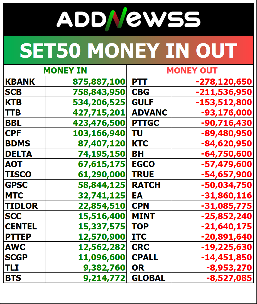Click the PTTEP stock symbol
This screenshot has height=304, width=257.
pyautogui.click(x=18, y=237)
